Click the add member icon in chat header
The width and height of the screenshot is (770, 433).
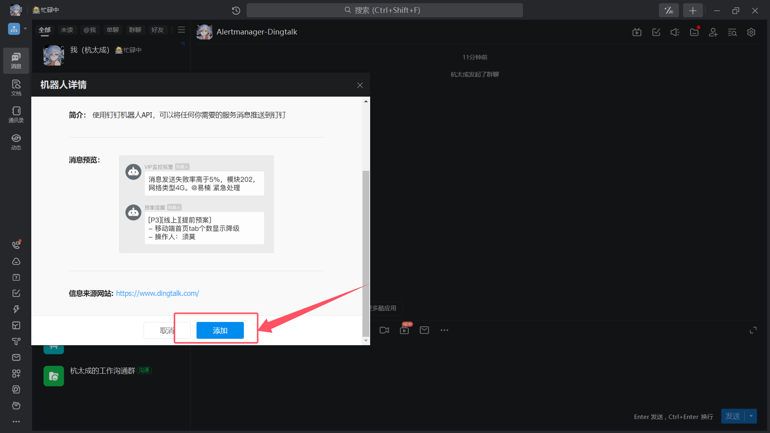click(x=713, y=32)
